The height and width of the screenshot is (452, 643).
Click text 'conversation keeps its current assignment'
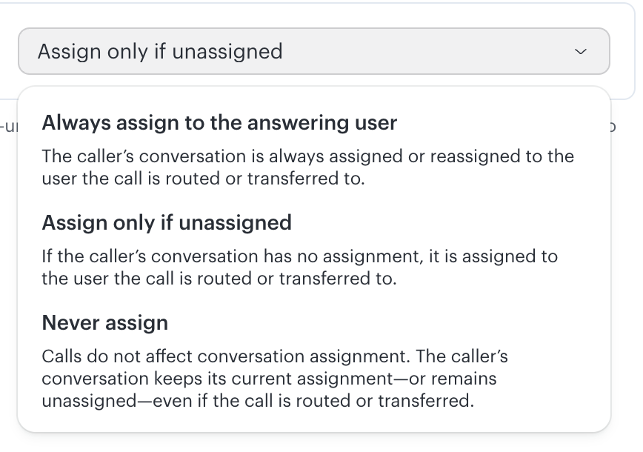click(x=269, y=379)
